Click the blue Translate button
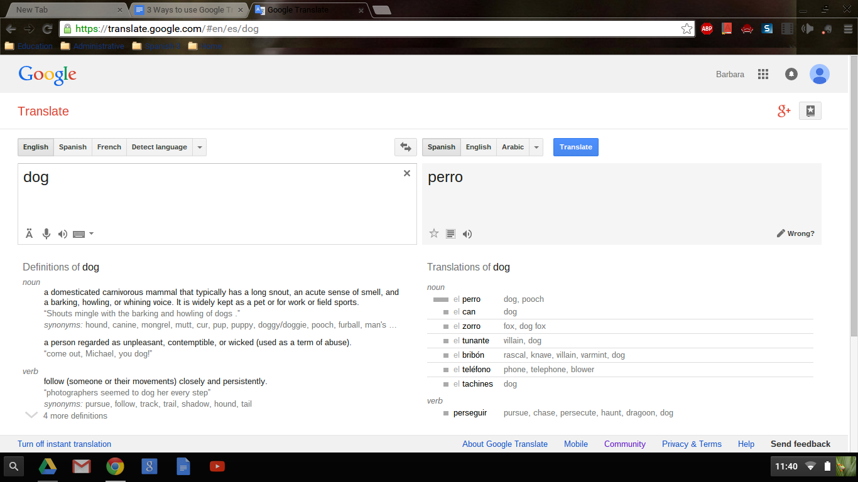The height and width of the screenshot is (482, 858). (x=576, y=147)
